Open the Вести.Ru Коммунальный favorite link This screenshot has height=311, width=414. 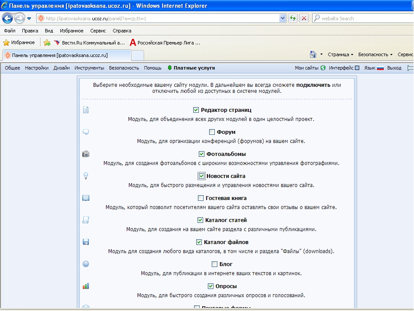pos(89,43)
